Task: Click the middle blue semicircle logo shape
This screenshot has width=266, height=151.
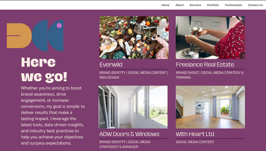Action: [x=40, y=36]
